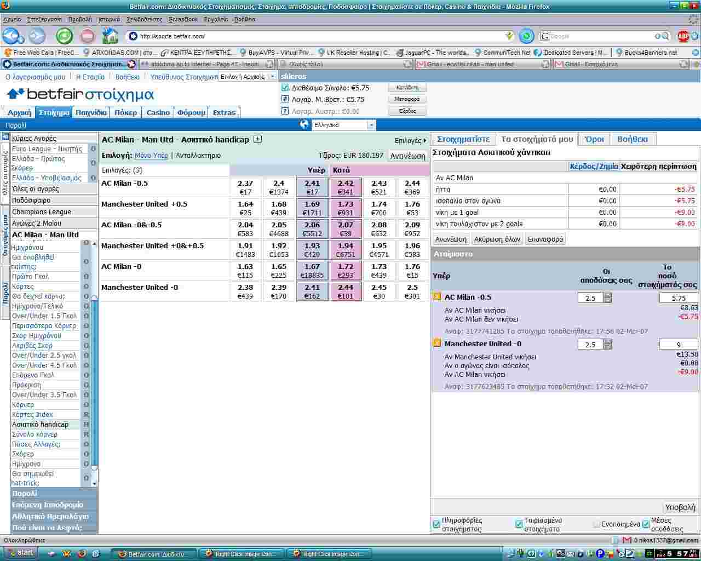This screenshot has height=561, width=701.
Task: Click the search magnifier in Google box
Action: (665, 36)
